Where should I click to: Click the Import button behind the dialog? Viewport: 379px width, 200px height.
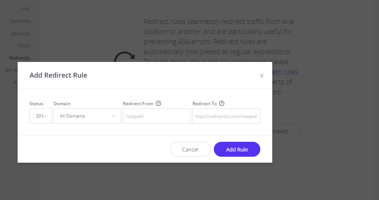(x=286, y=131)
